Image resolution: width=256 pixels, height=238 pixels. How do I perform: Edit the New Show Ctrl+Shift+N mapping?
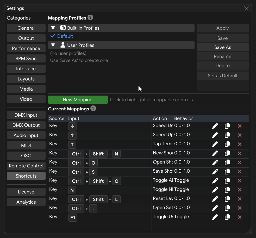click(215, 153)
